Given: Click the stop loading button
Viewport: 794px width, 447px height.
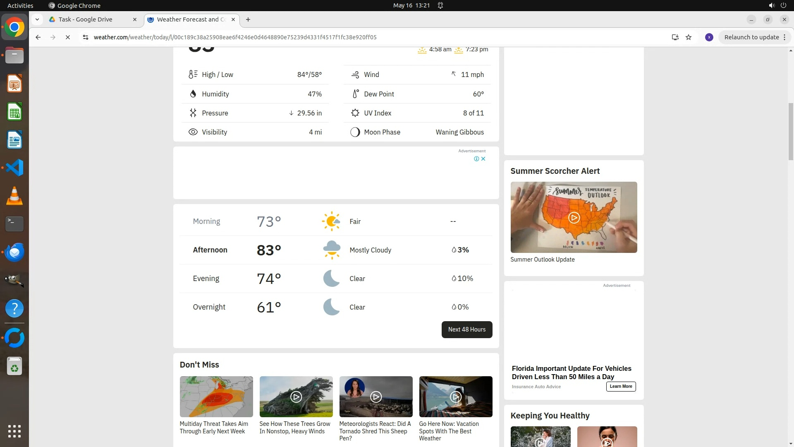Looking at the screenshot, I should click(x=68, y=37).
